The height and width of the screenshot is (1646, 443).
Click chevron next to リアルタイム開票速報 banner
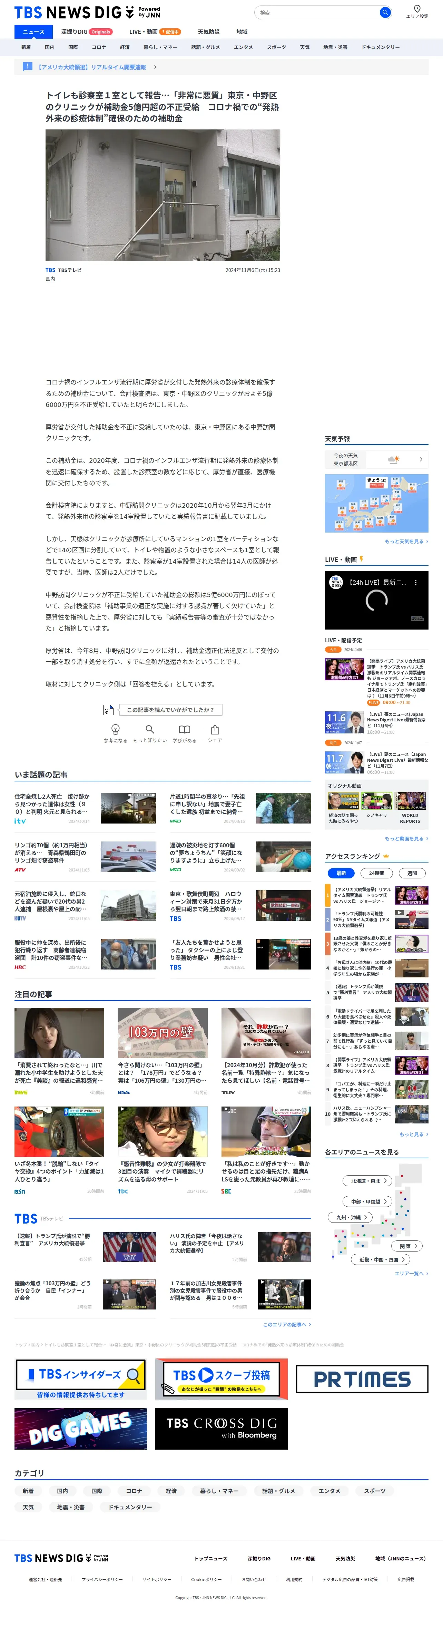(155, 67)
